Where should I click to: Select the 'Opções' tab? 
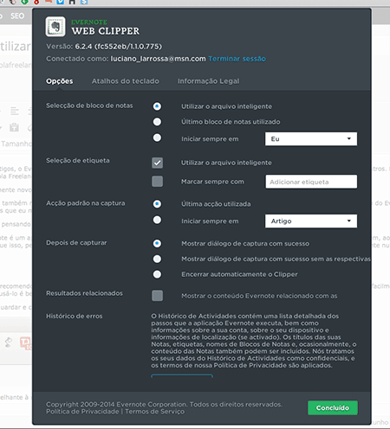tap(60, 81)
